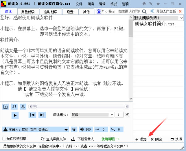Skip to the next item button
Screen dimensions: 186x151
pyautogui.click(x=42, y=115)
